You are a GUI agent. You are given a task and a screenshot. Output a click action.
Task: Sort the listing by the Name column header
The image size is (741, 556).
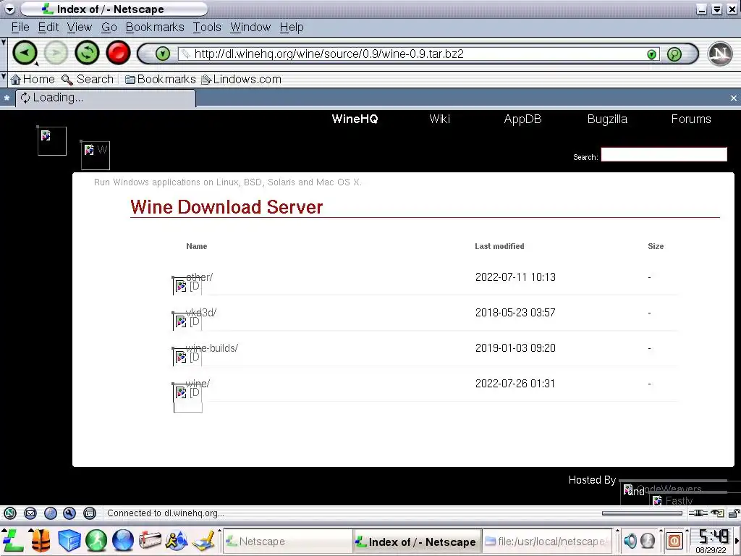(197, 246)
